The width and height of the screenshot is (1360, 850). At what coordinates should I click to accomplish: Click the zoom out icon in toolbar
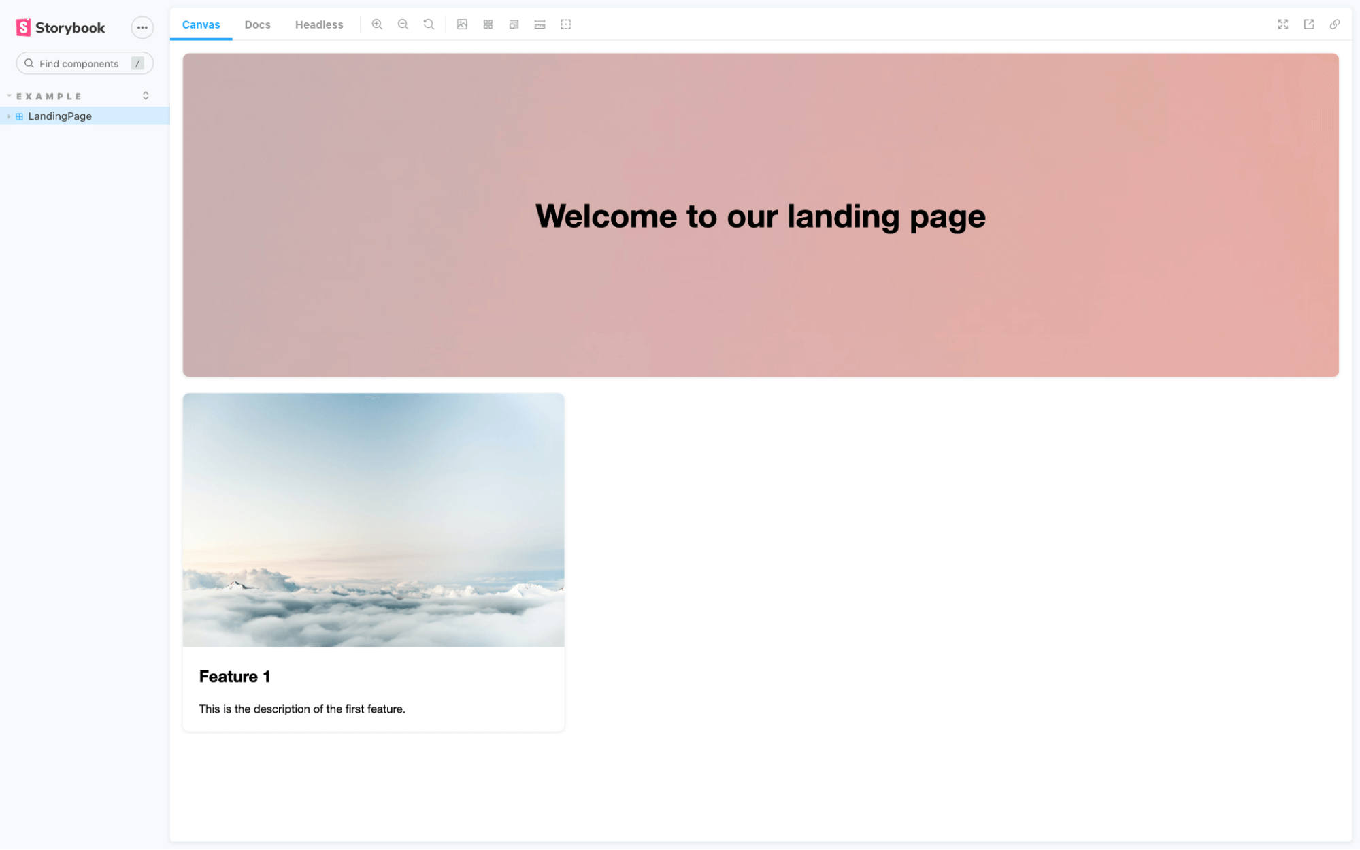(401, 24)
